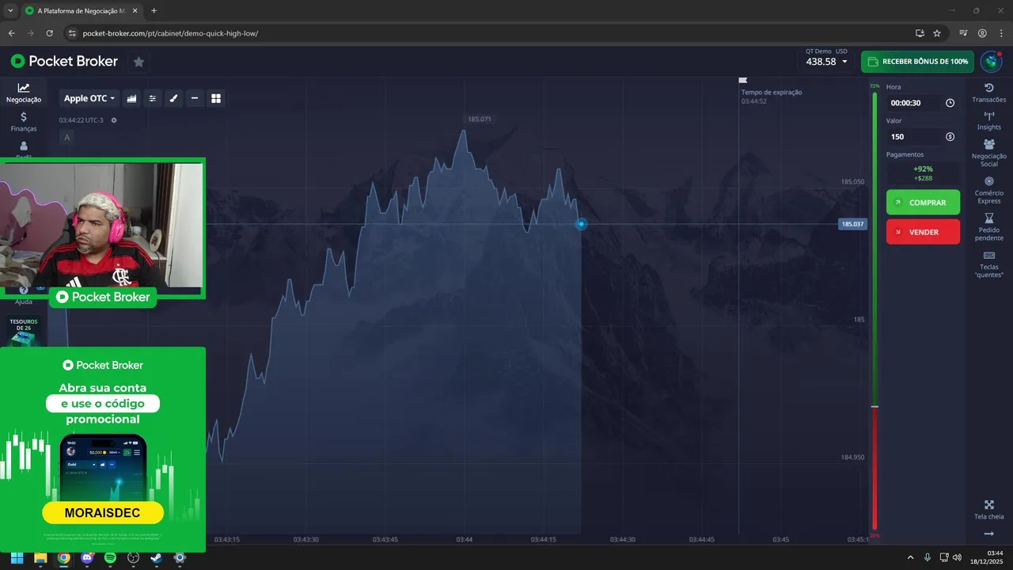This screenshot has width=1013, height=570.
Task: Open Steam from taskbar
Action: (157, 557)
